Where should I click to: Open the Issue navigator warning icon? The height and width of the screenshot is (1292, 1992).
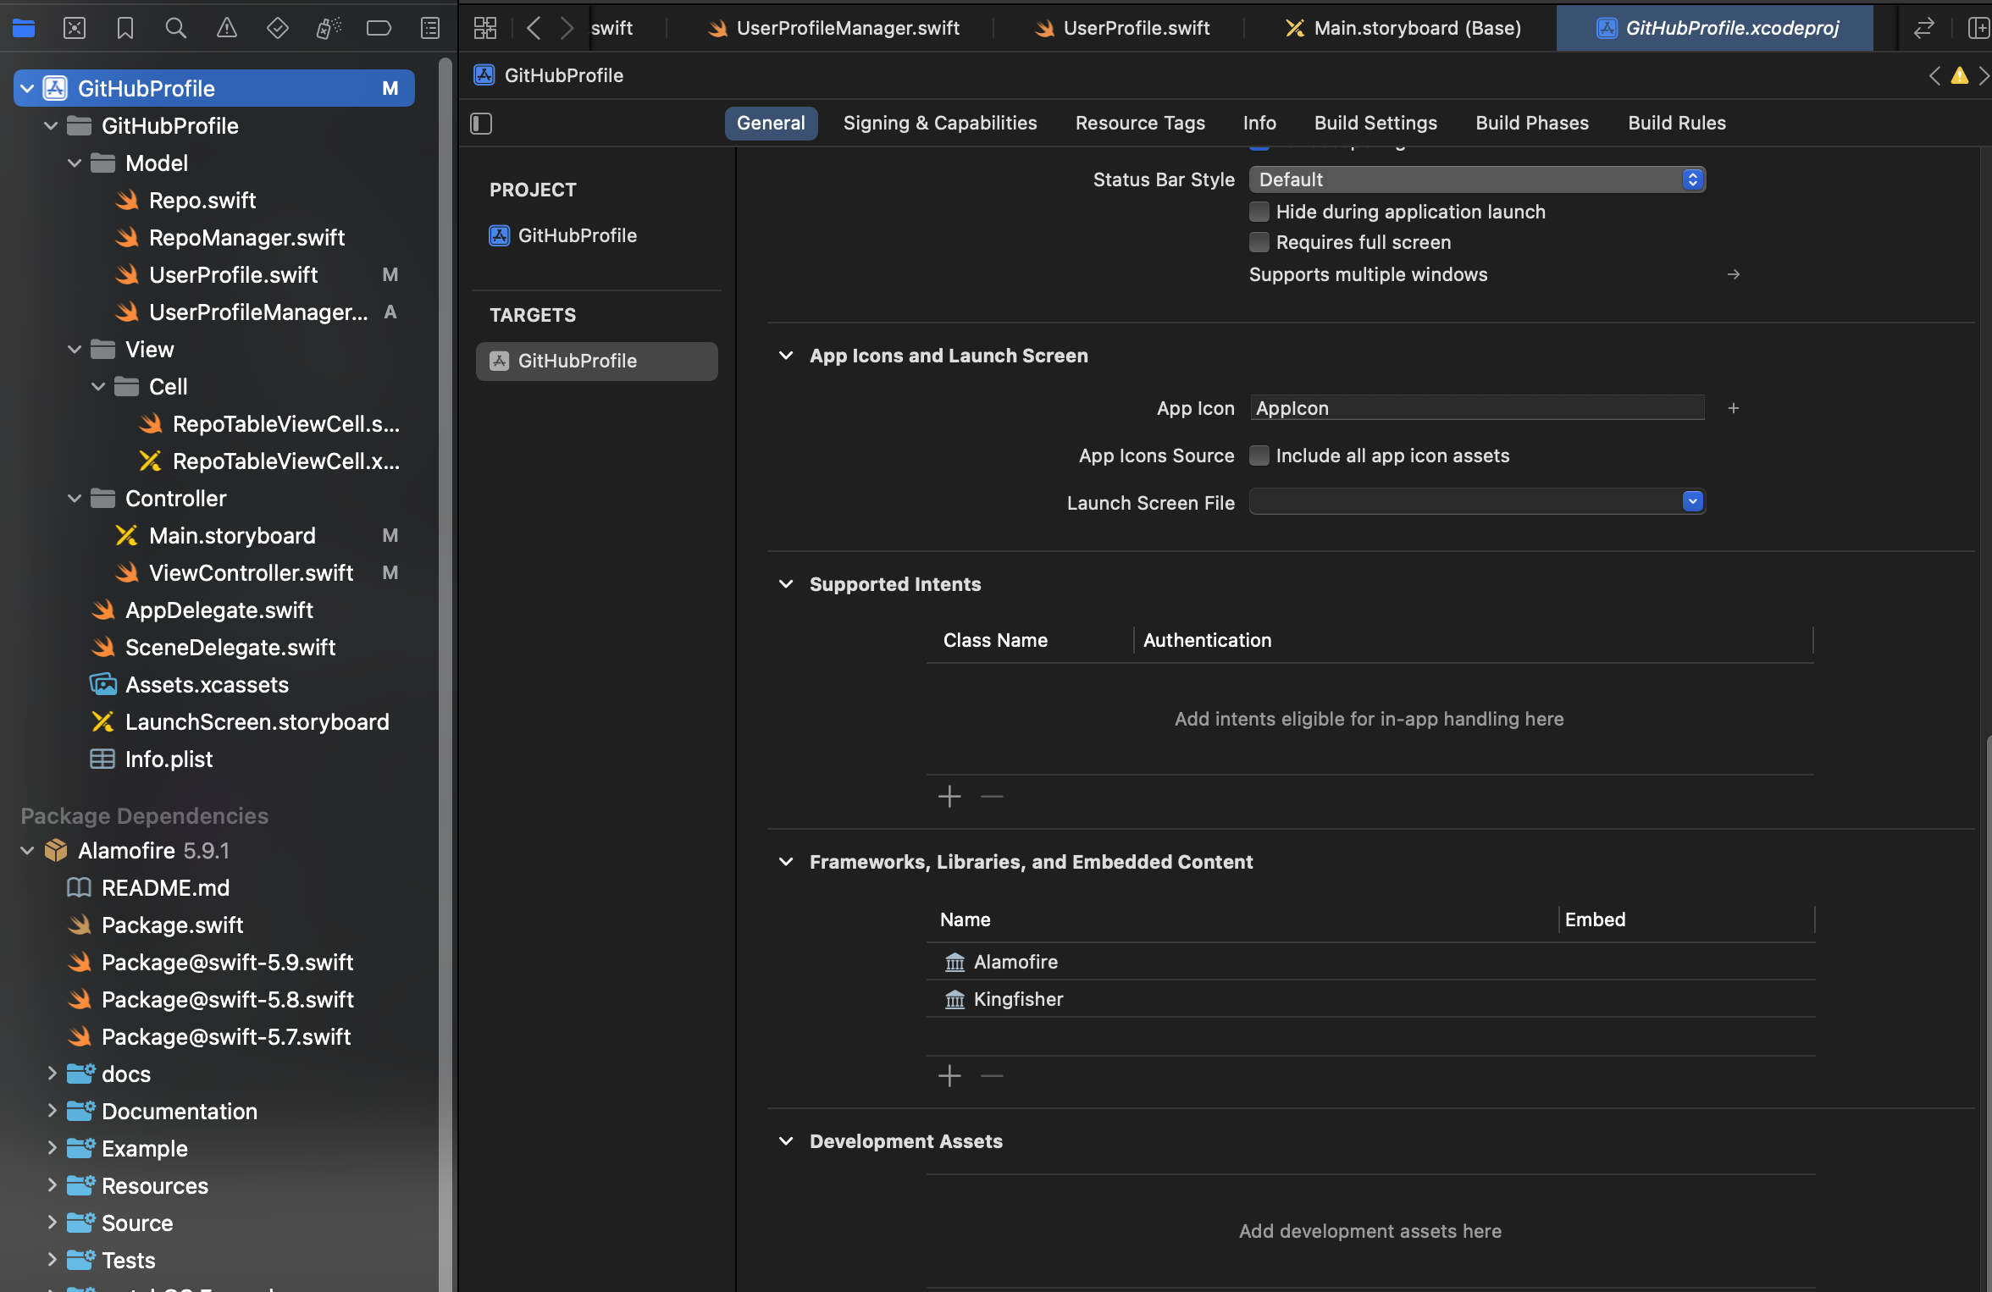[227, 28]
